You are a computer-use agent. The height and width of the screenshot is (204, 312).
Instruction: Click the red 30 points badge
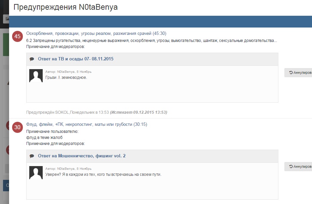point(17,127)
